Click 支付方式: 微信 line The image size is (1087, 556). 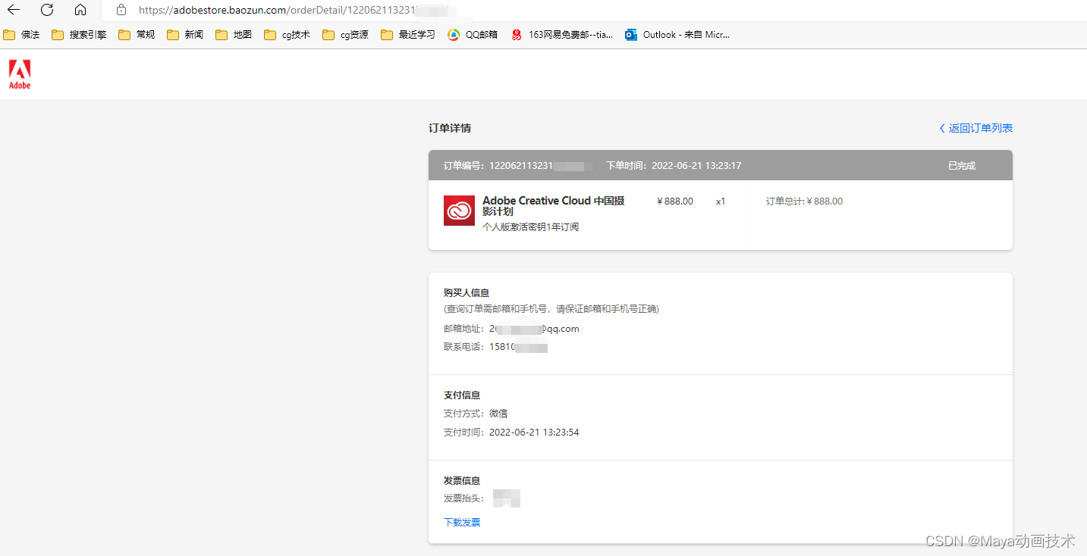[476, 414]
